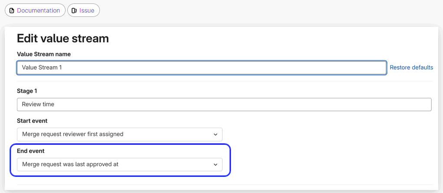The image size is (443, 193).
Task: Click the Issue pill icon
Action: click(74, 10)
